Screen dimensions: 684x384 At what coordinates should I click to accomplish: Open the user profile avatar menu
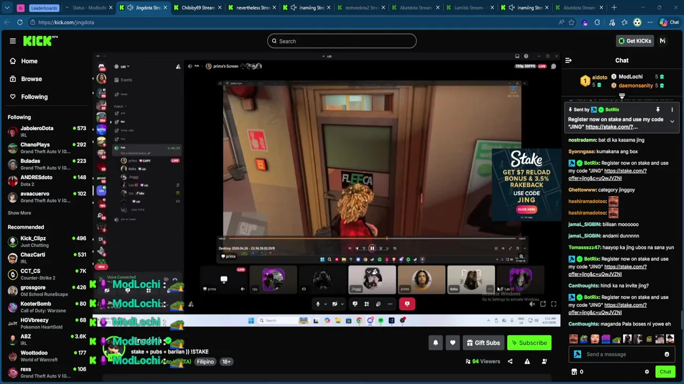663,41
